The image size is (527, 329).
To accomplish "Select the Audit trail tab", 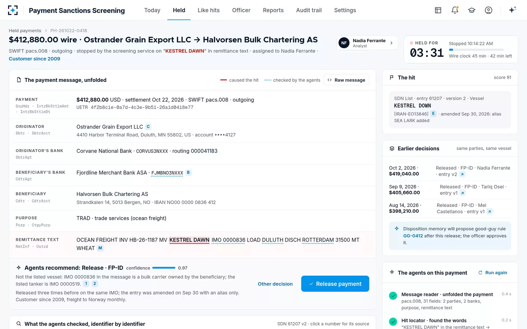I will [309, 10].
